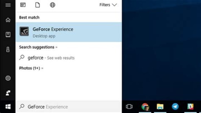This screenshot has height=113, width=201.
Task: Go to the Home icon in the sidebar
Action: (x=8, y=20)
